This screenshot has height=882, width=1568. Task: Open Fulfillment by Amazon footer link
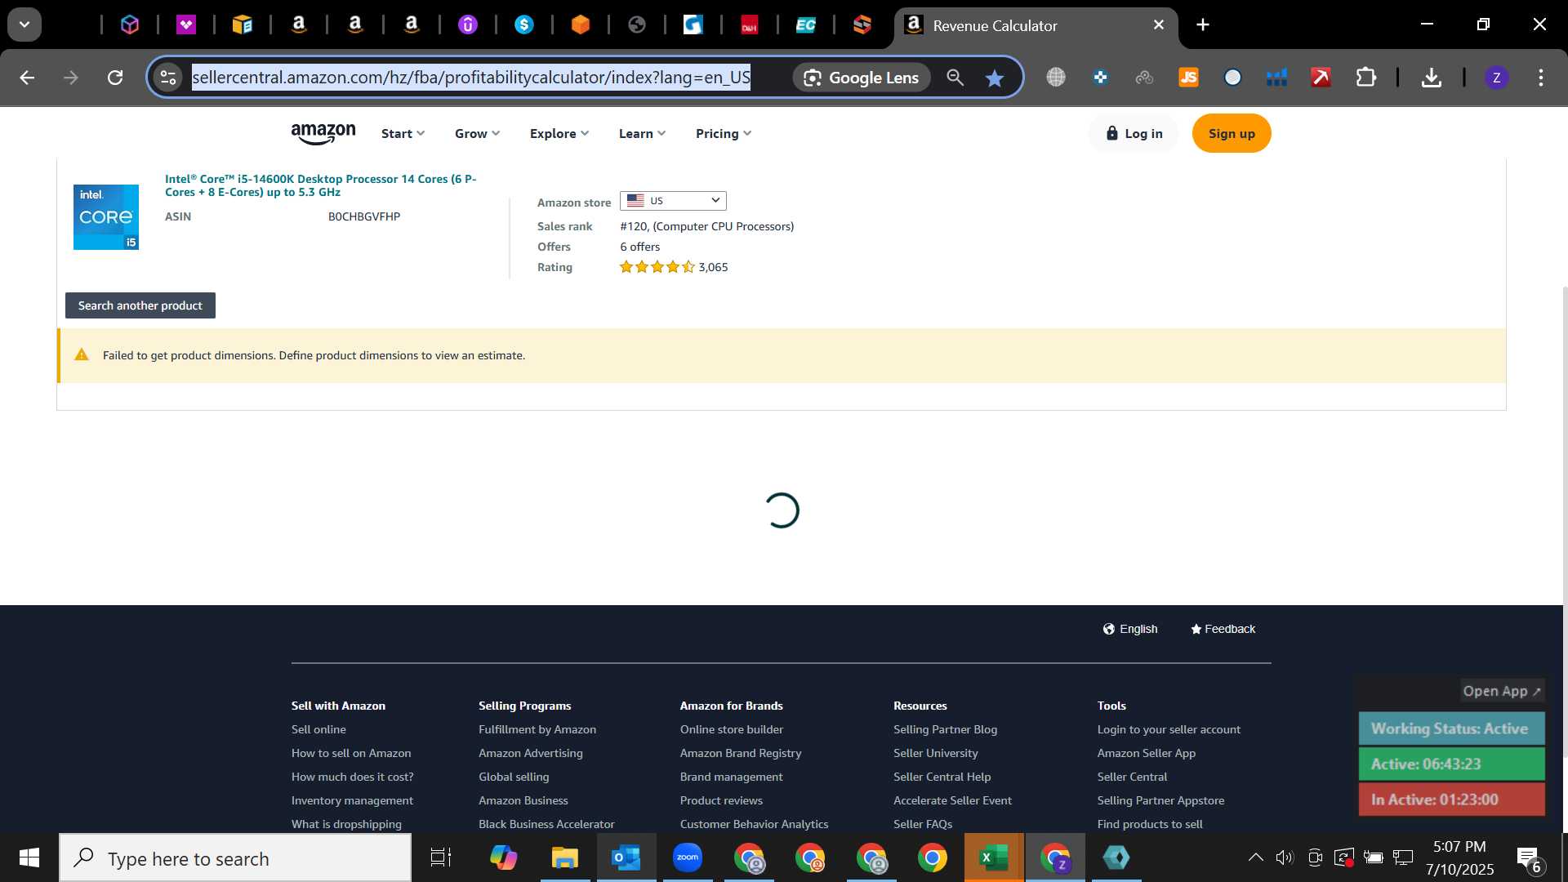(537, 729)
